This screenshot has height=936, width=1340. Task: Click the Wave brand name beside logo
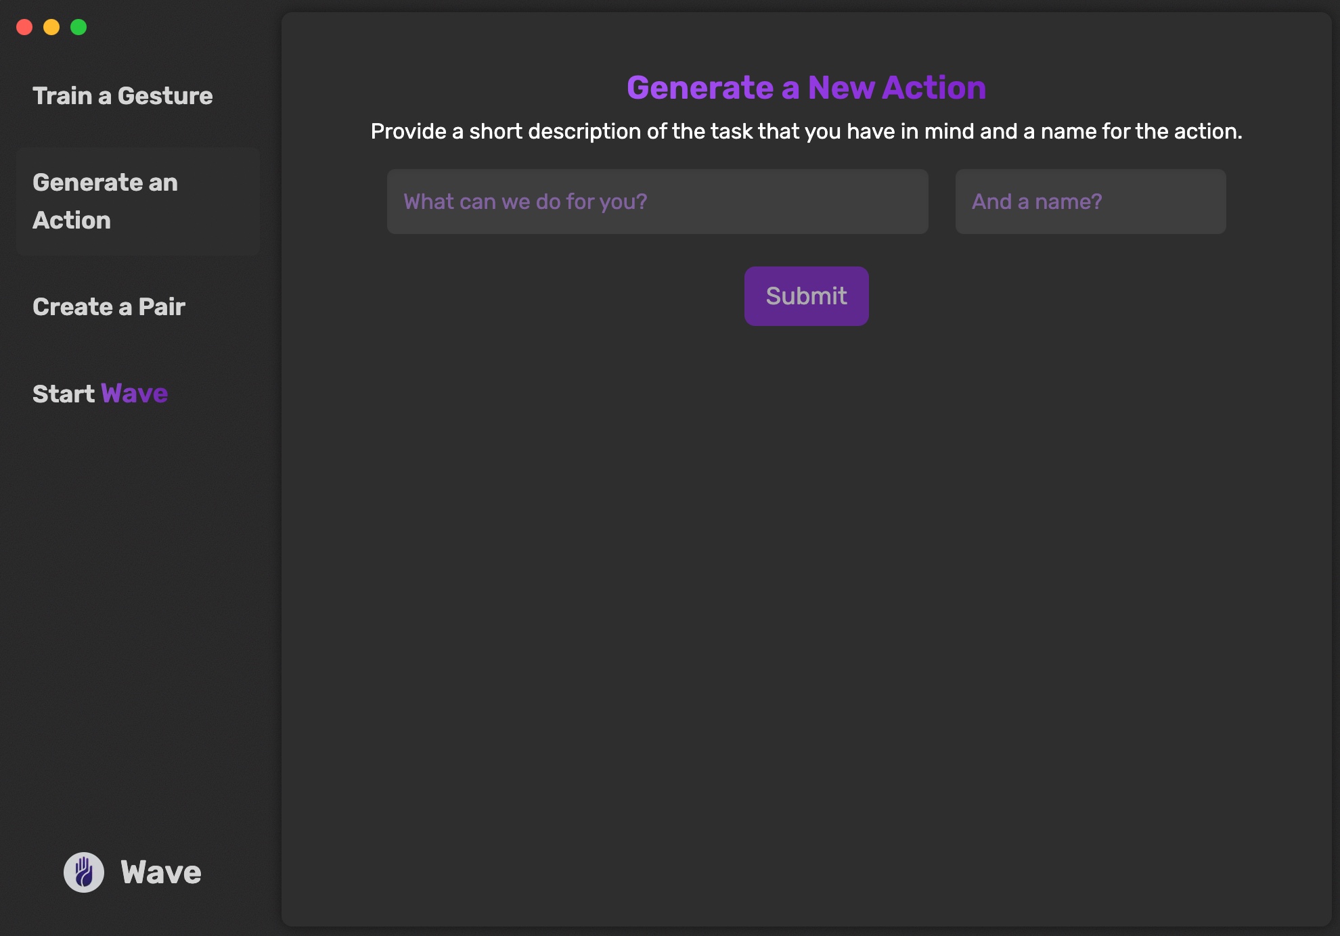pyautogui.click(x=161, y=872)
